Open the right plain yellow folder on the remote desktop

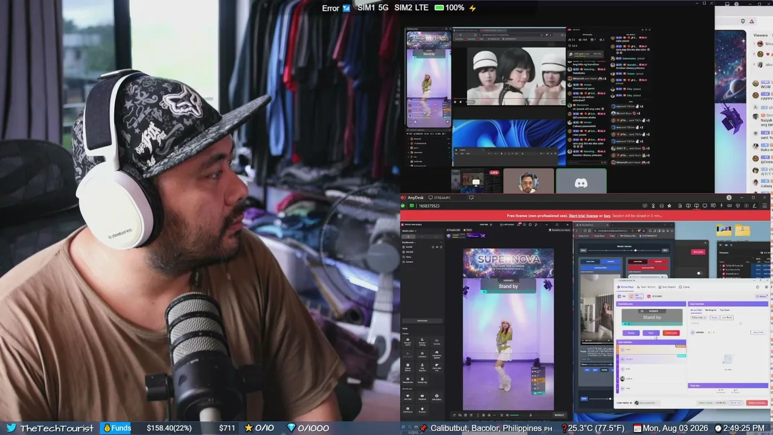743,230
